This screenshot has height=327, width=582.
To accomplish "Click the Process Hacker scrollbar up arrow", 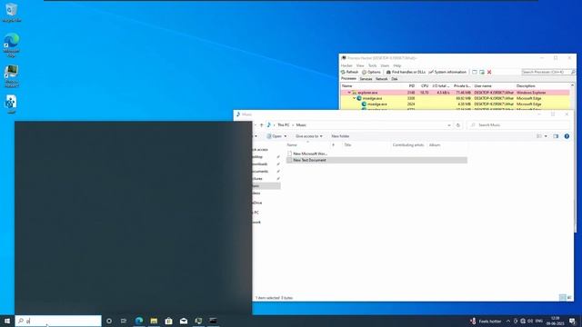I will 572,85.
